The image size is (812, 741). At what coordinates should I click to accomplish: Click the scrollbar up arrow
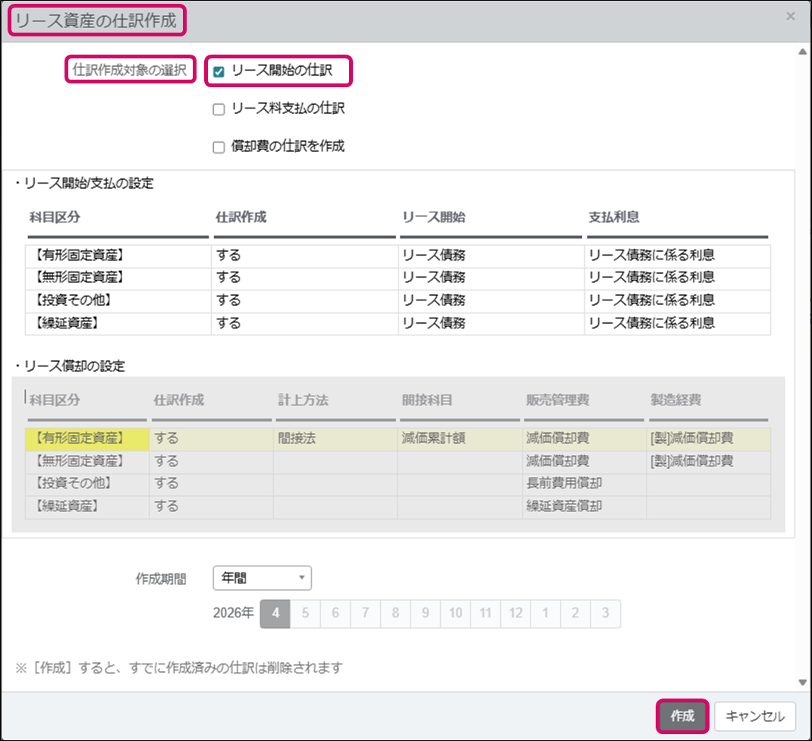[x=803, y=52]
